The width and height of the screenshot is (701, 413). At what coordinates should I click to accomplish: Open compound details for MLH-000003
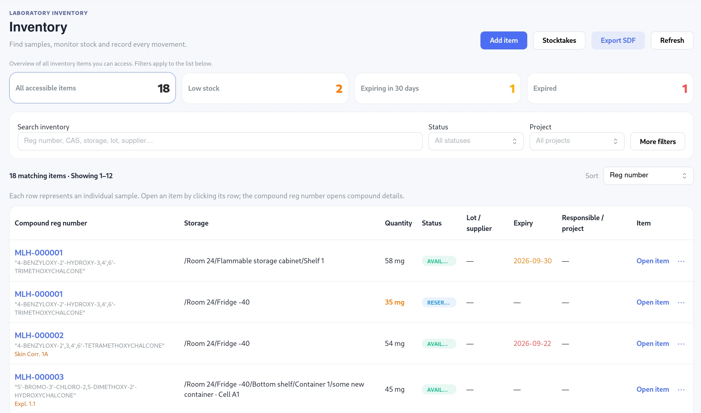39,377
